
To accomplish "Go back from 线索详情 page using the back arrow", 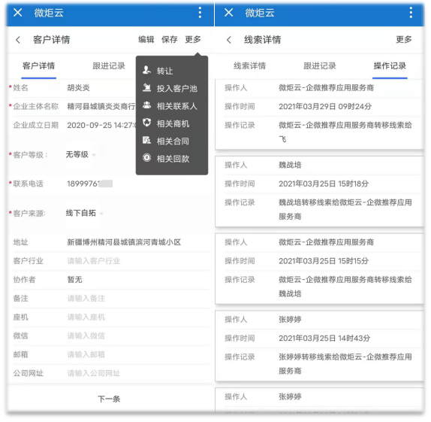I will pyautogui.click(x=229, y=40).
